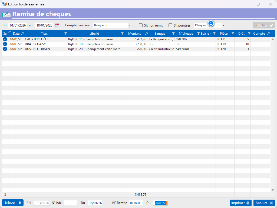
Task: Expand the Chèques payment type dropdown
Action: pos(223,25)
